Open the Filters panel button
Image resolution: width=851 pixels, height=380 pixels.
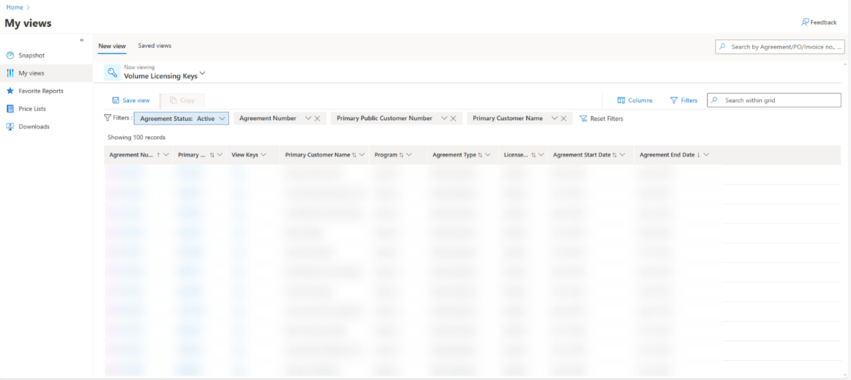[684, 101]
